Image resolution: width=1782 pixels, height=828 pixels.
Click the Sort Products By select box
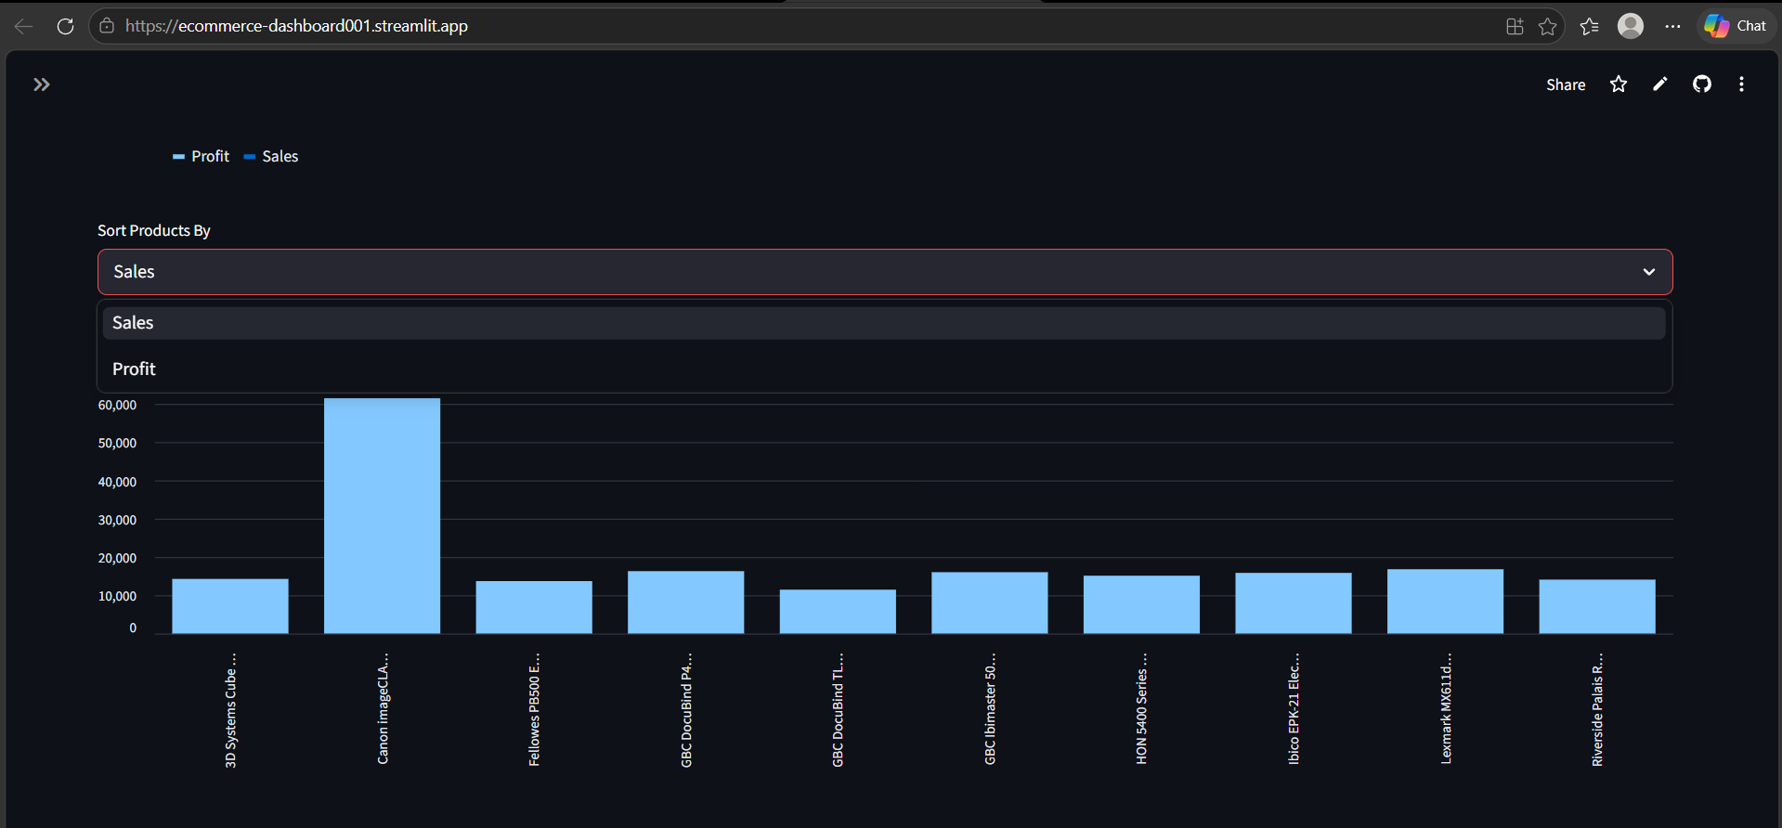(x=885, y=272)
